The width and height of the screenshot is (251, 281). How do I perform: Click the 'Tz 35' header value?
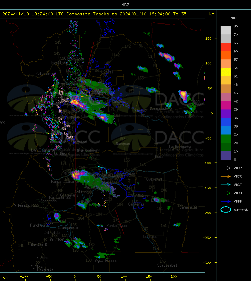[x=180, y=14]
